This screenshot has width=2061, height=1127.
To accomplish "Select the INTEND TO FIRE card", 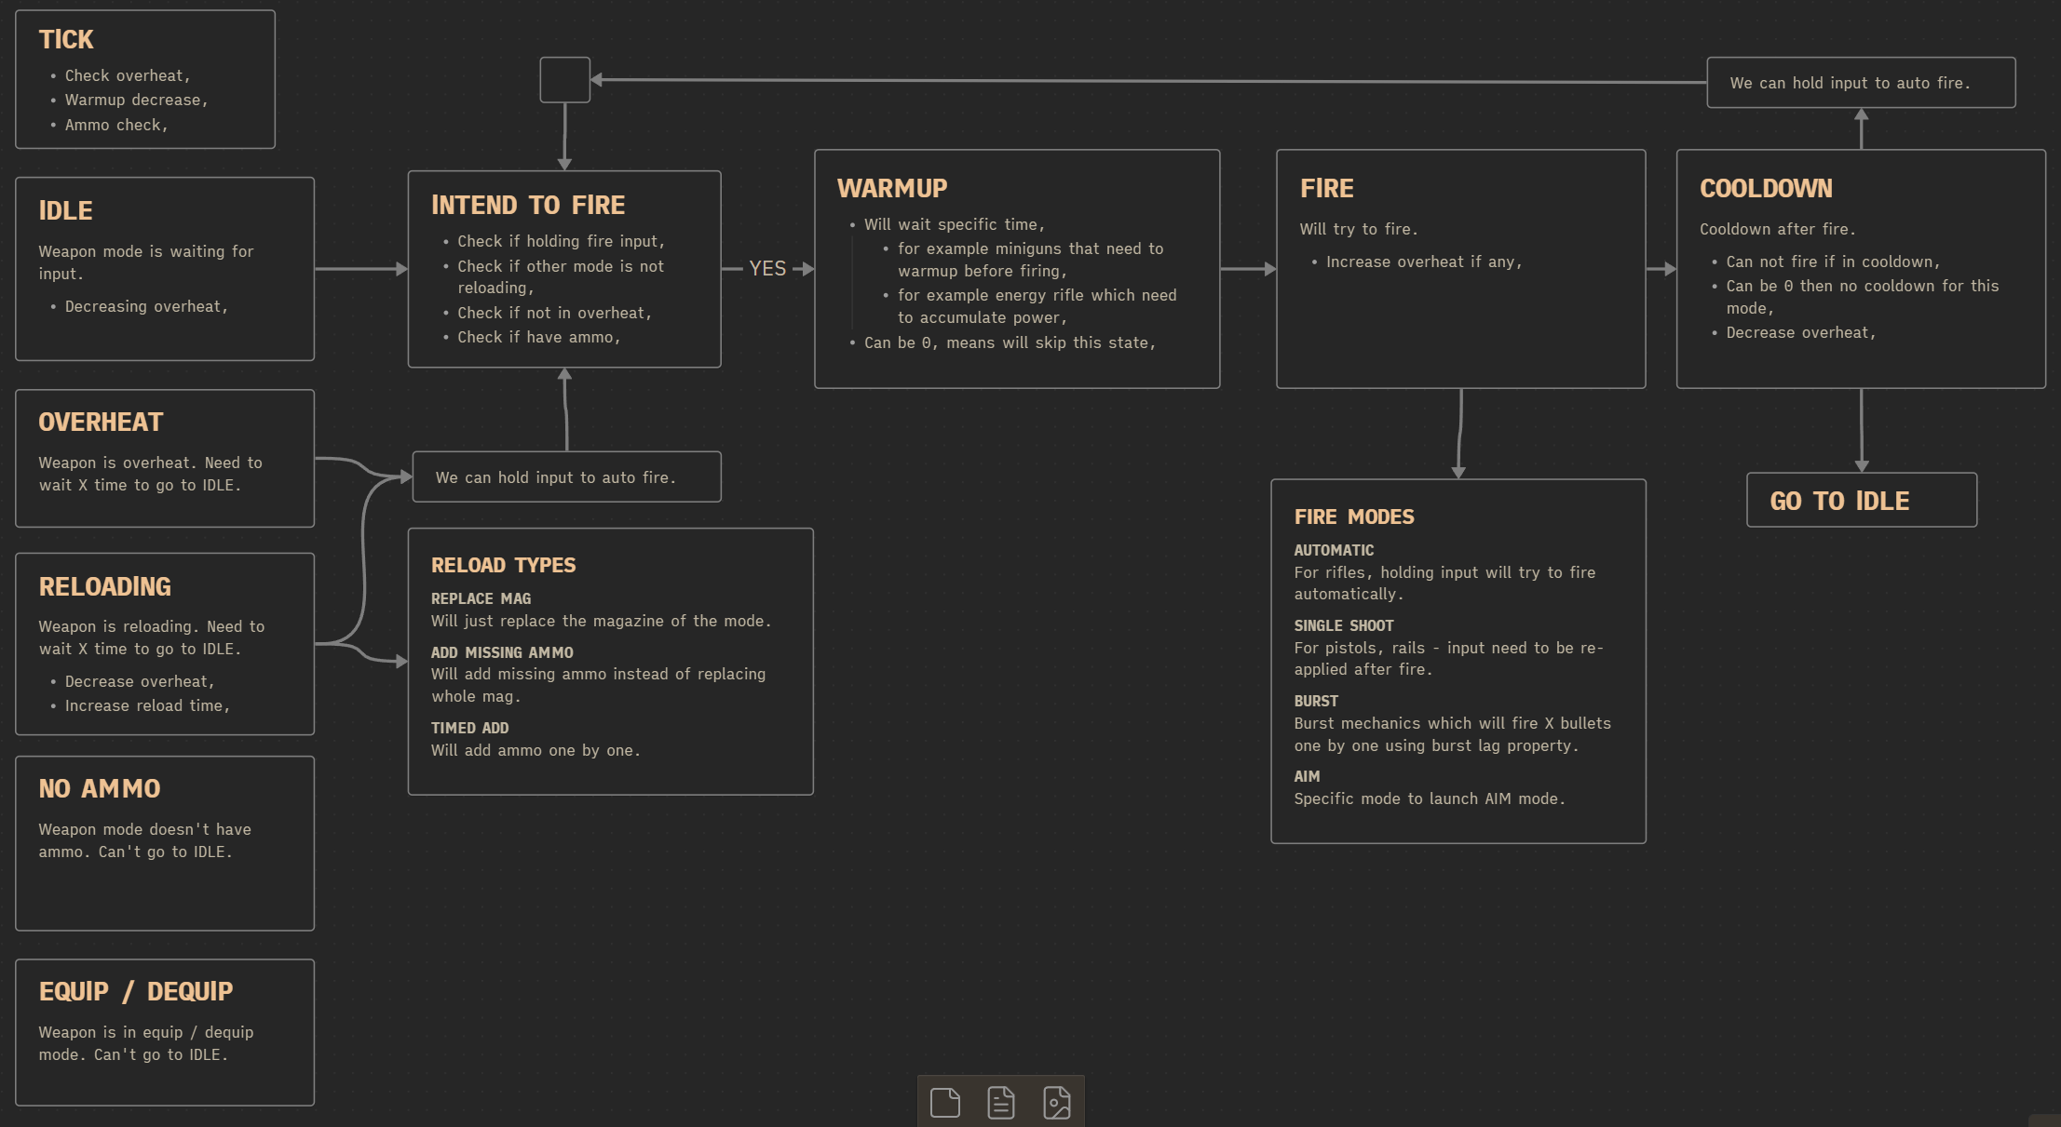I will tap(564, 269).
